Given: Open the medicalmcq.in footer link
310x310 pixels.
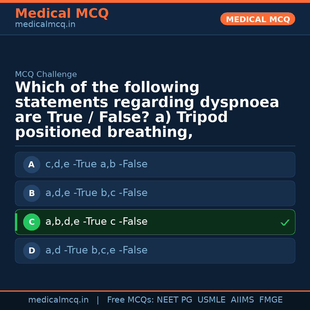Looking at the screenshot, I should tap(58, 299).
